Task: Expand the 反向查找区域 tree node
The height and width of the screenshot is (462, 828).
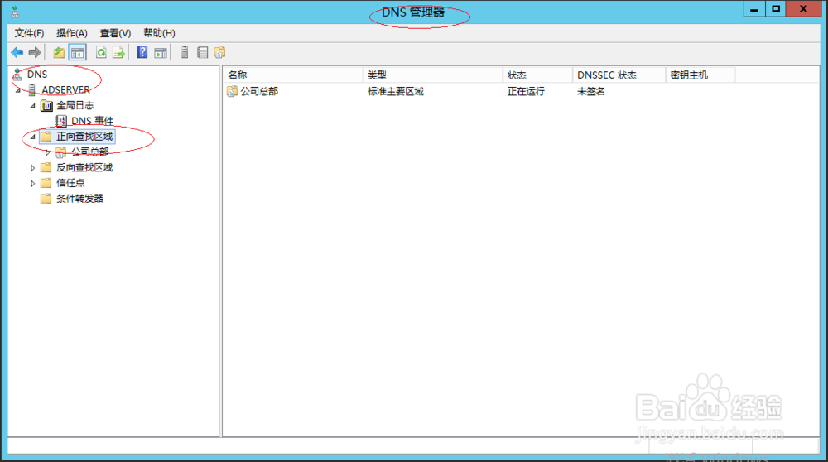Action: pyautogui.click(x=33, y=168)
